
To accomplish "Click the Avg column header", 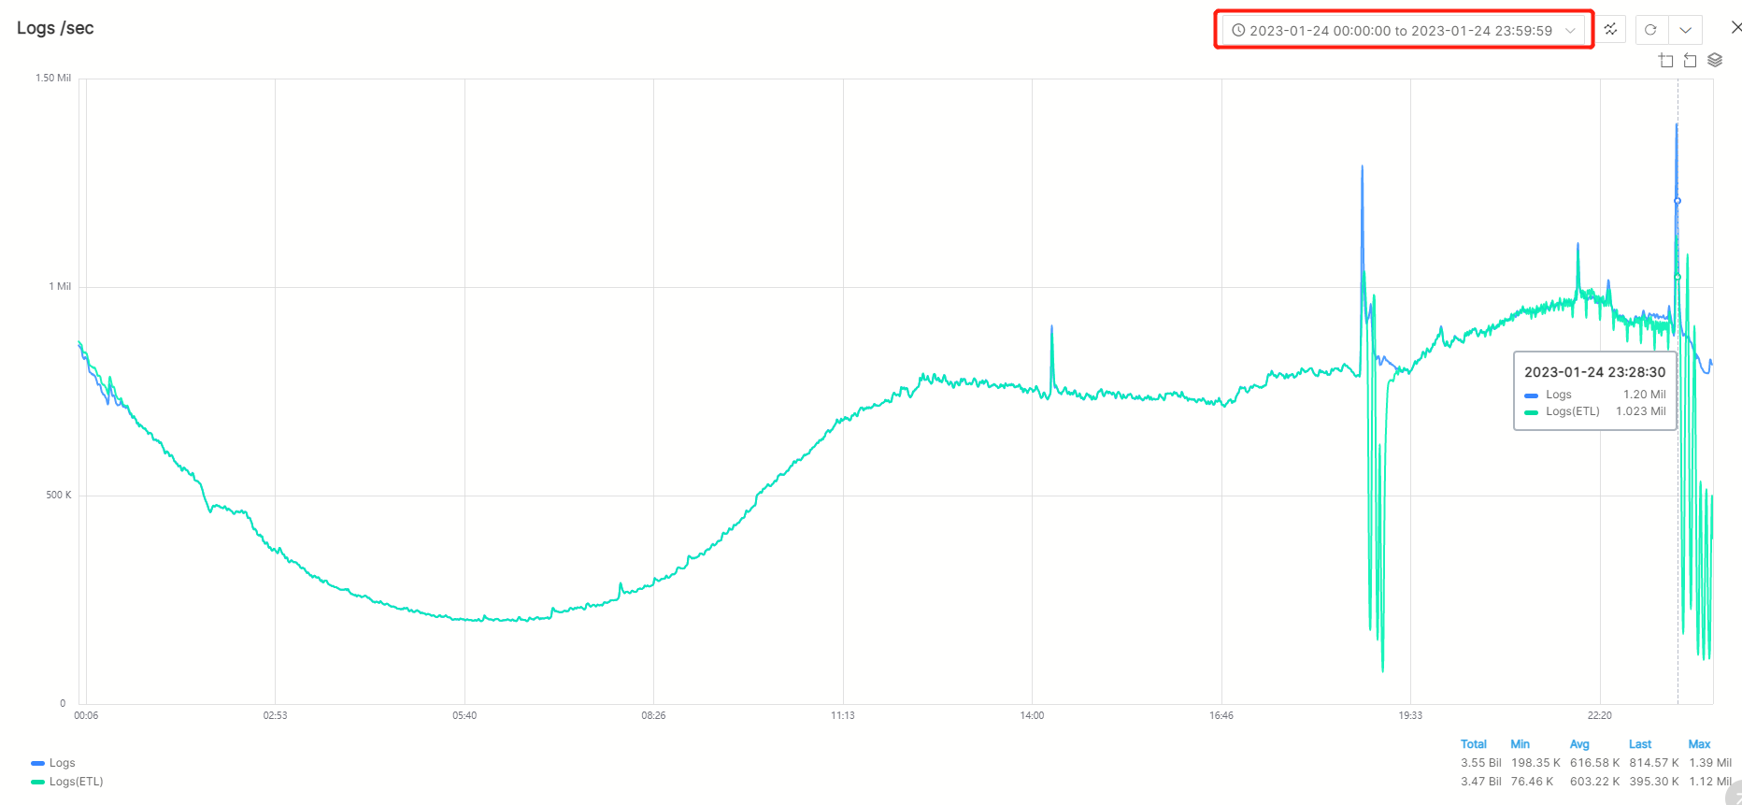I will 1579,744.
